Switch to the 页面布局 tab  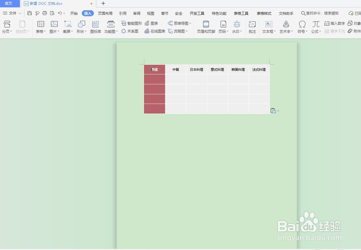pos(105,13)
